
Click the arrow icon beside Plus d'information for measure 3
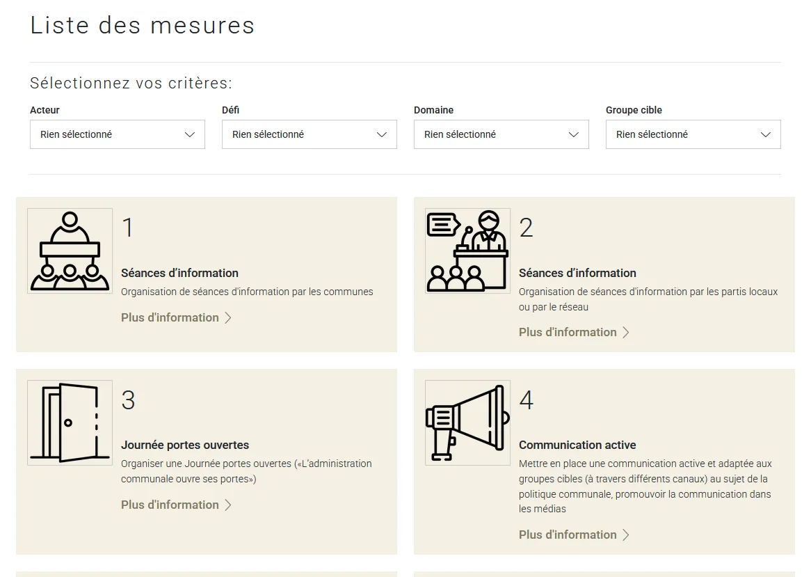pos(227,505)
